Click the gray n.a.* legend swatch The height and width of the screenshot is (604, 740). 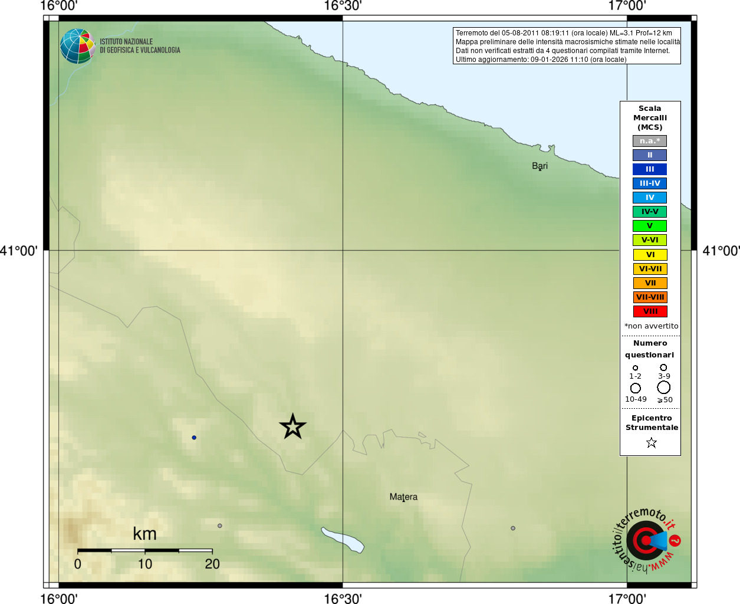click(x=650, y=141)
